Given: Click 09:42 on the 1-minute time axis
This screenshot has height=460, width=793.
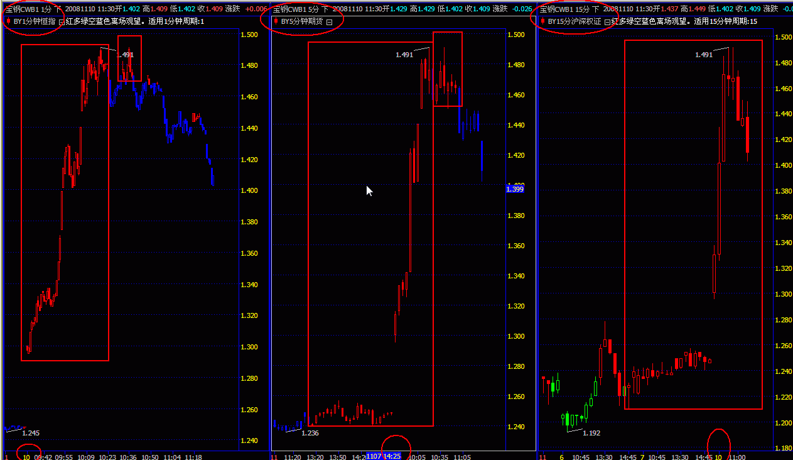Looking at the screenshot, I should (44, 457).
